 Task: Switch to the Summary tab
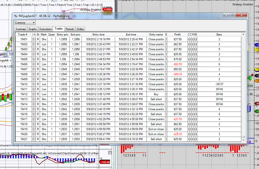point(21,29)
